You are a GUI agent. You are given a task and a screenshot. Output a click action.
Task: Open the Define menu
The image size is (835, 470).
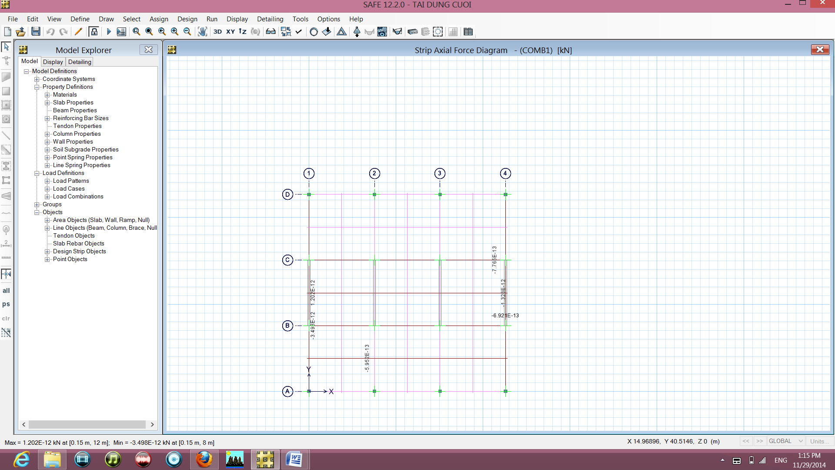coord(80,19)
